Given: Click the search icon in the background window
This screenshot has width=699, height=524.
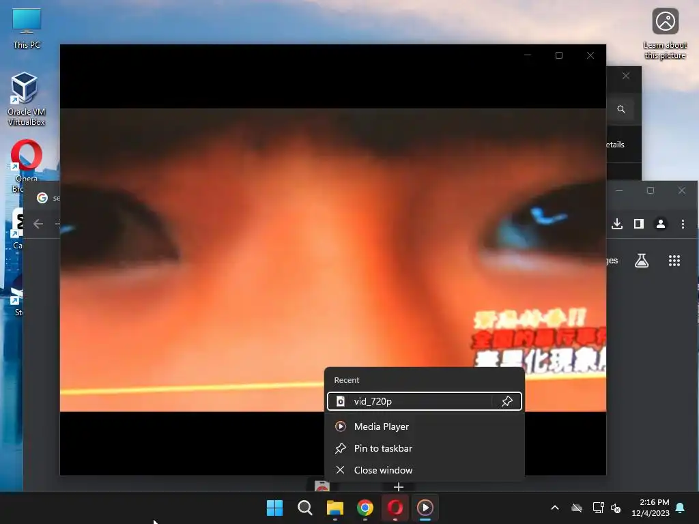Looking at the screenshot, I should (x=621, y=109).
